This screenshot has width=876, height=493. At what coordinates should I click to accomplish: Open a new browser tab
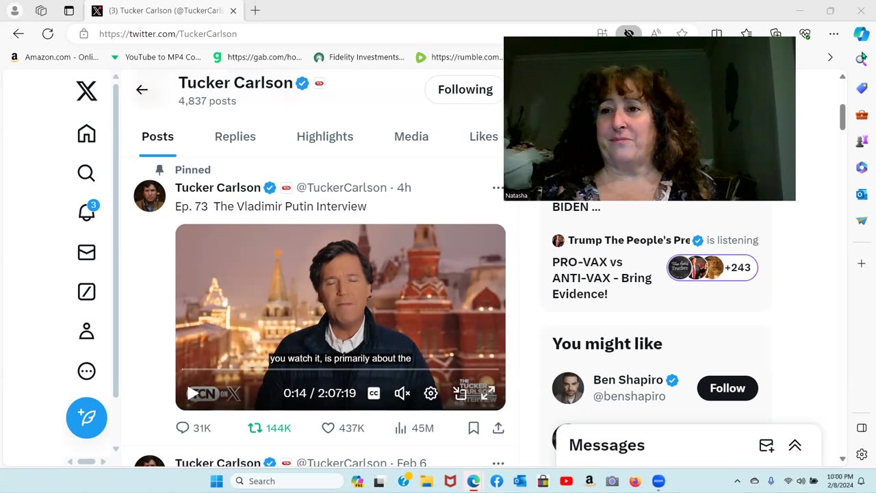tap(255, 10)
